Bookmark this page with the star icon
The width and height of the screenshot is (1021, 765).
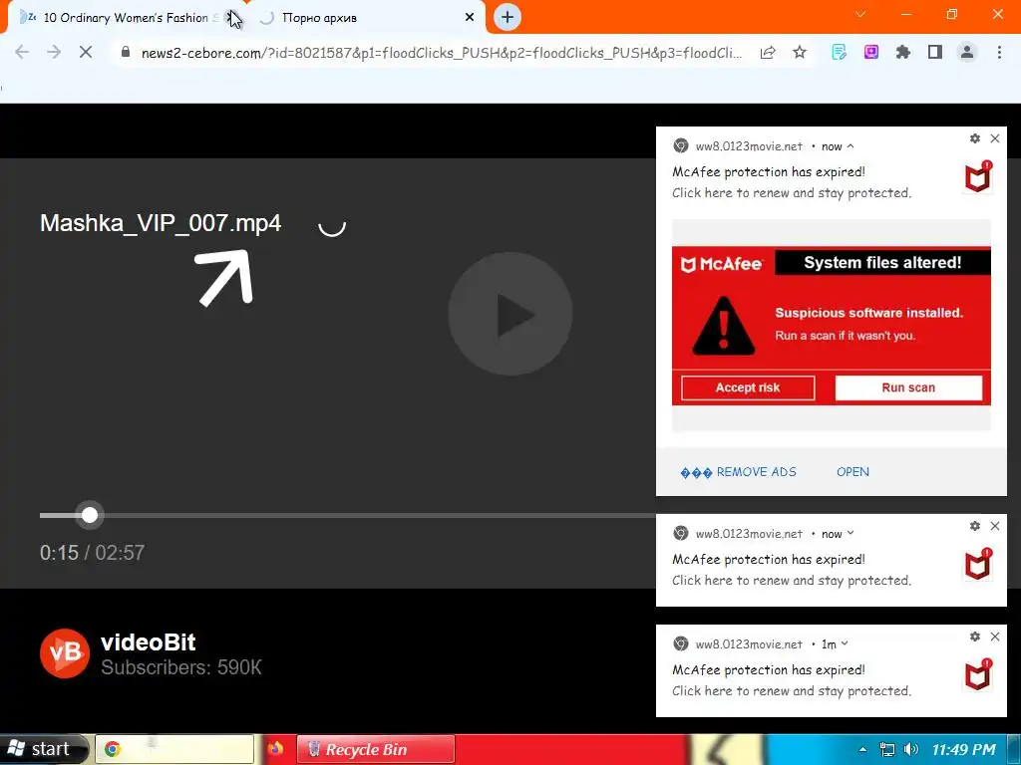(800, 53)
